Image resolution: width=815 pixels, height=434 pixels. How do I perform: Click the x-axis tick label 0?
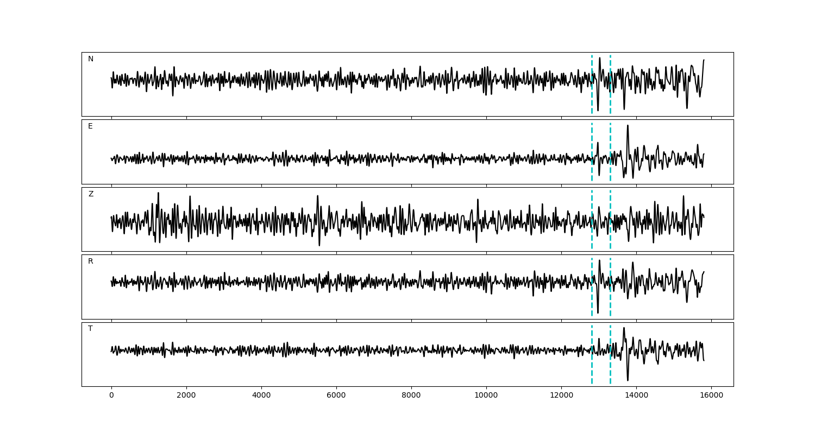111,395
